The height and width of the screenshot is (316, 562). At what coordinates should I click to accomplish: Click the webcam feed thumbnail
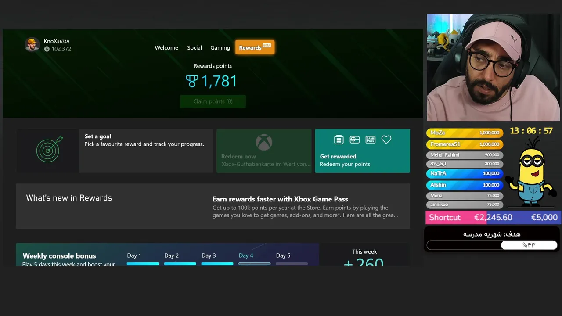click(494, 68)
